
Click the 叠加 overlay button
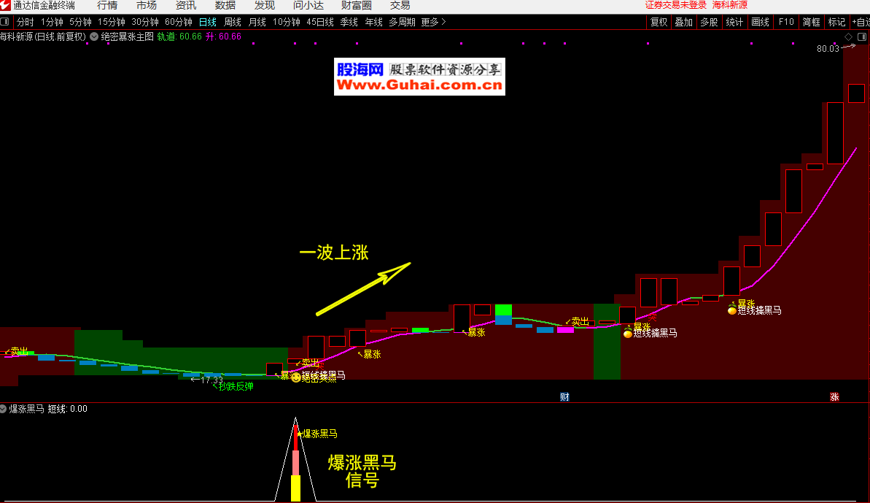click(684, 22)
